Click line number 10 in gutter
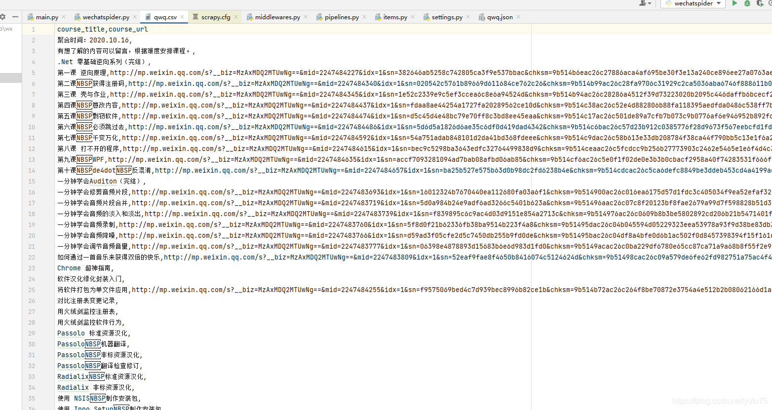The width and height of the screenshot is (772, 410). [32, 127]
